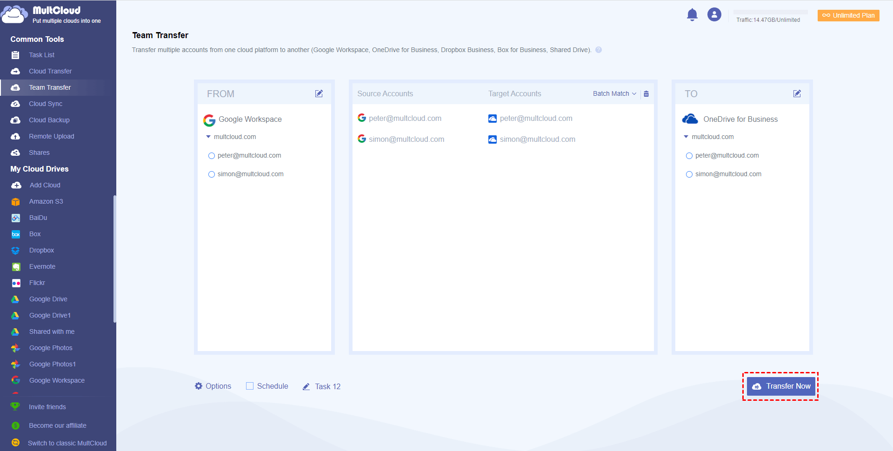Click Traffic:14.47GB/Unlimited text
This screenshot has width=893, height=451.
tap(768, 20)
